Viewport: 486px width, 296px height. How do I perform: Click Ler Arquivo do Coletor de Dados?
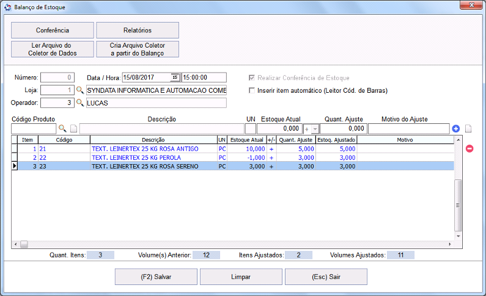53,49
